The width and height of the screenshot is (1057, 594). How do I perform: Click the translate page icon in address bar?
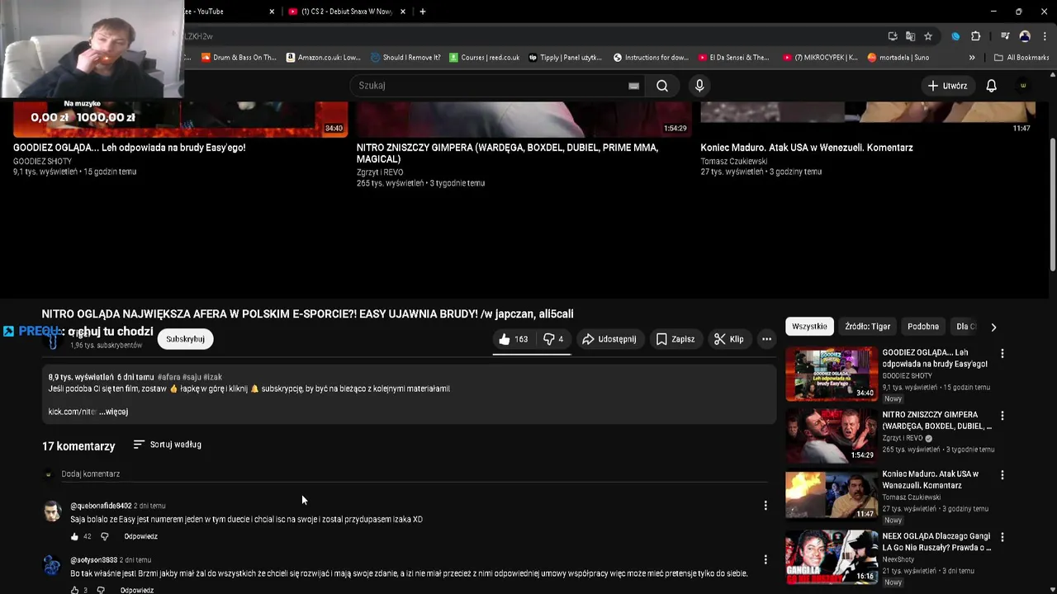[x=910, y=36]
